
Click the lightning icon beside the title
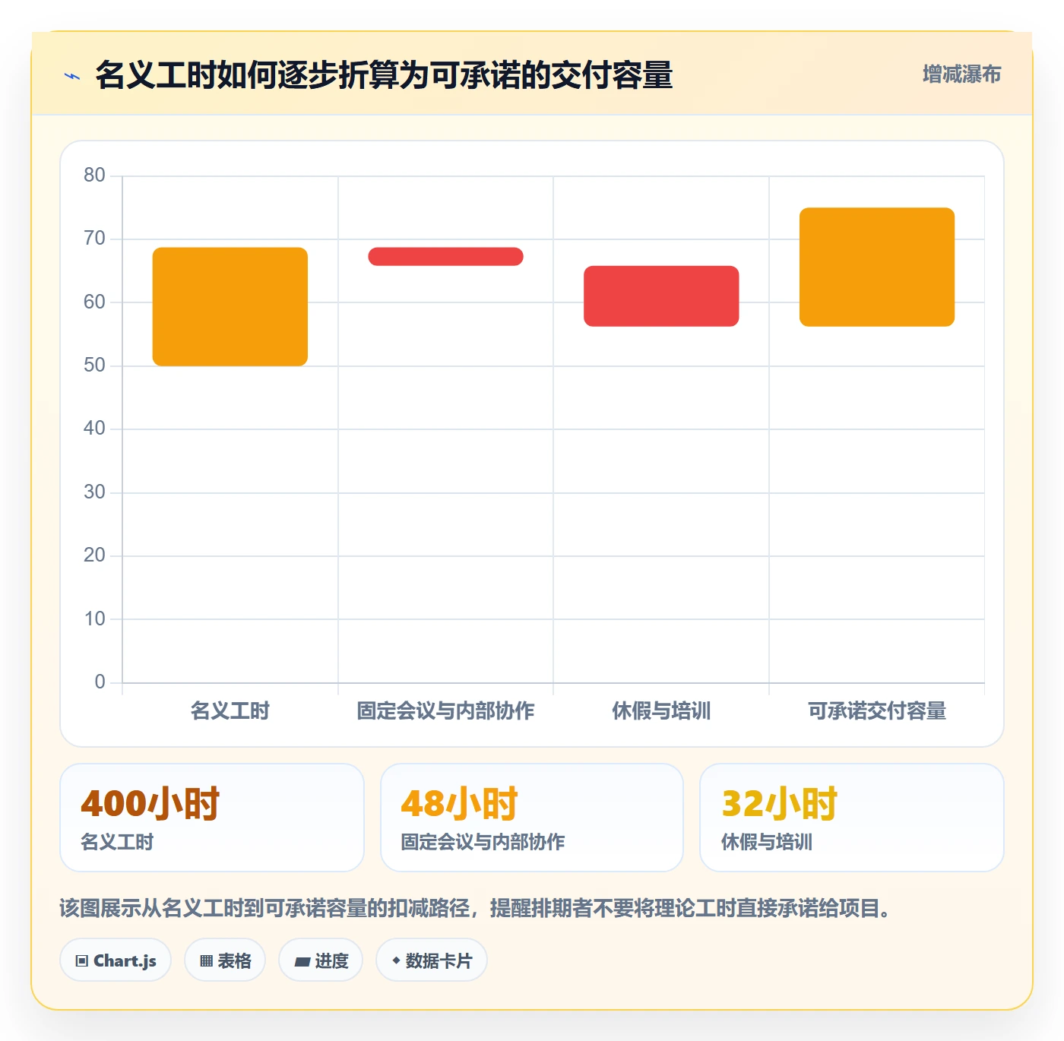72,76
